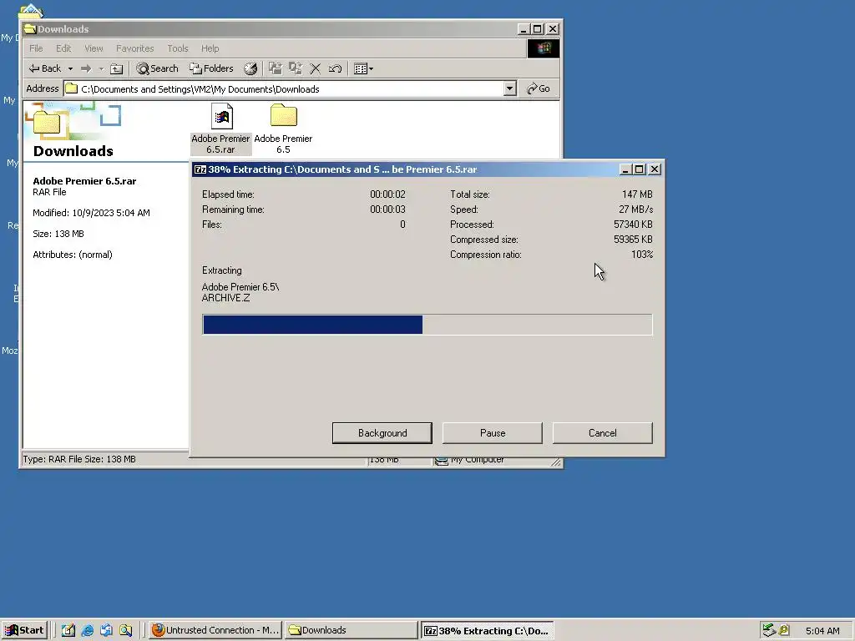Open the Views dropdown button
The image size is (855, 641).
(x=363, y=68)
